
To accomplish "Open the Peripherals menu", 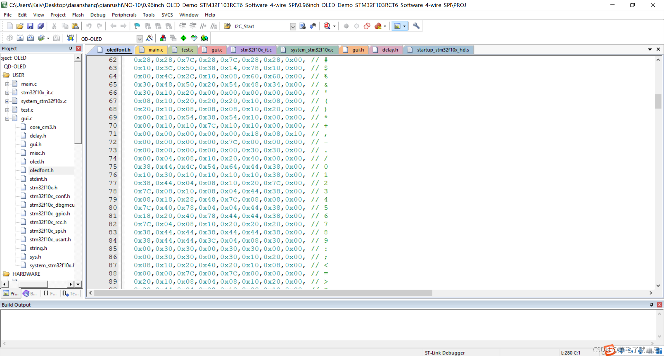I will tap(124, 15).
